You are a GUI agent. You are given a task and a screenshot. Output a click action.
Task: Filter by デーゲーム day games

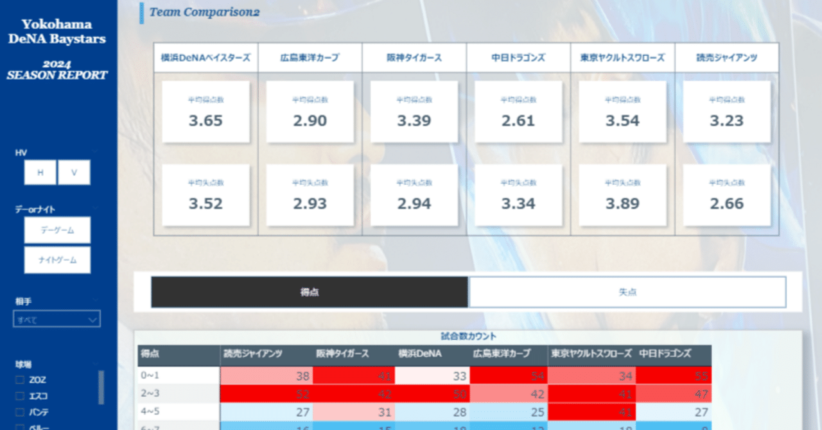(57, 230)
